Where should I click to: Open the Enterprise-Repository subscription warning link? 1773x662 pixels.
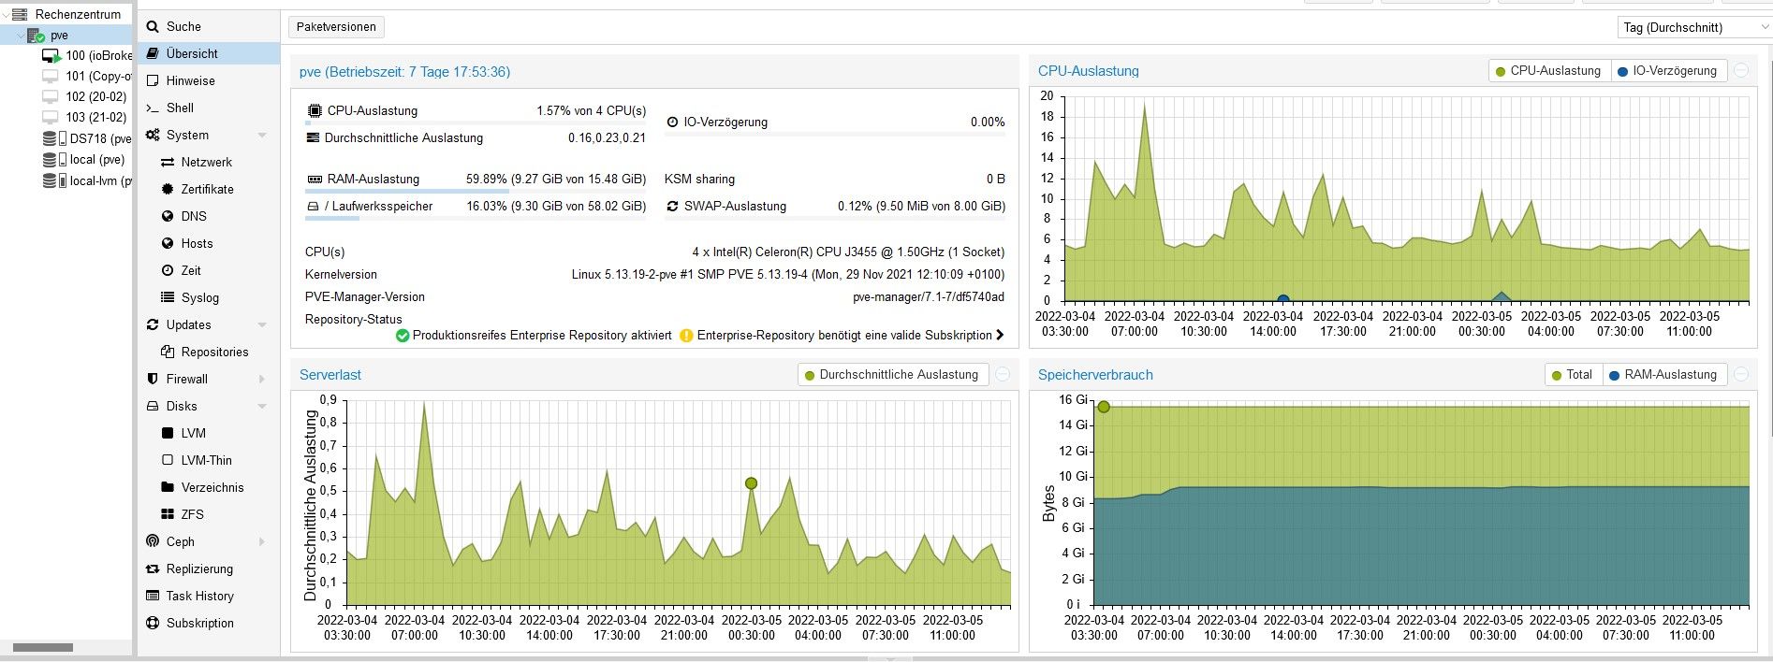click(x=843, y=335)
